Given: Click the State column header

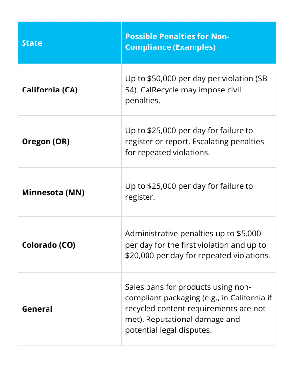Looking at the screenshot, I should [x=32, y=43].
